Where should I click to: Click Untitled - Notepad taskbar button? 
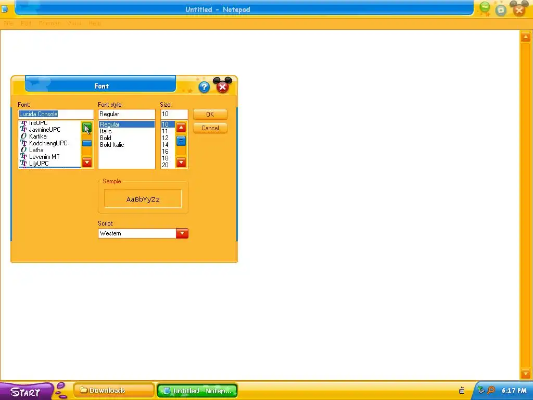(197, 391)
